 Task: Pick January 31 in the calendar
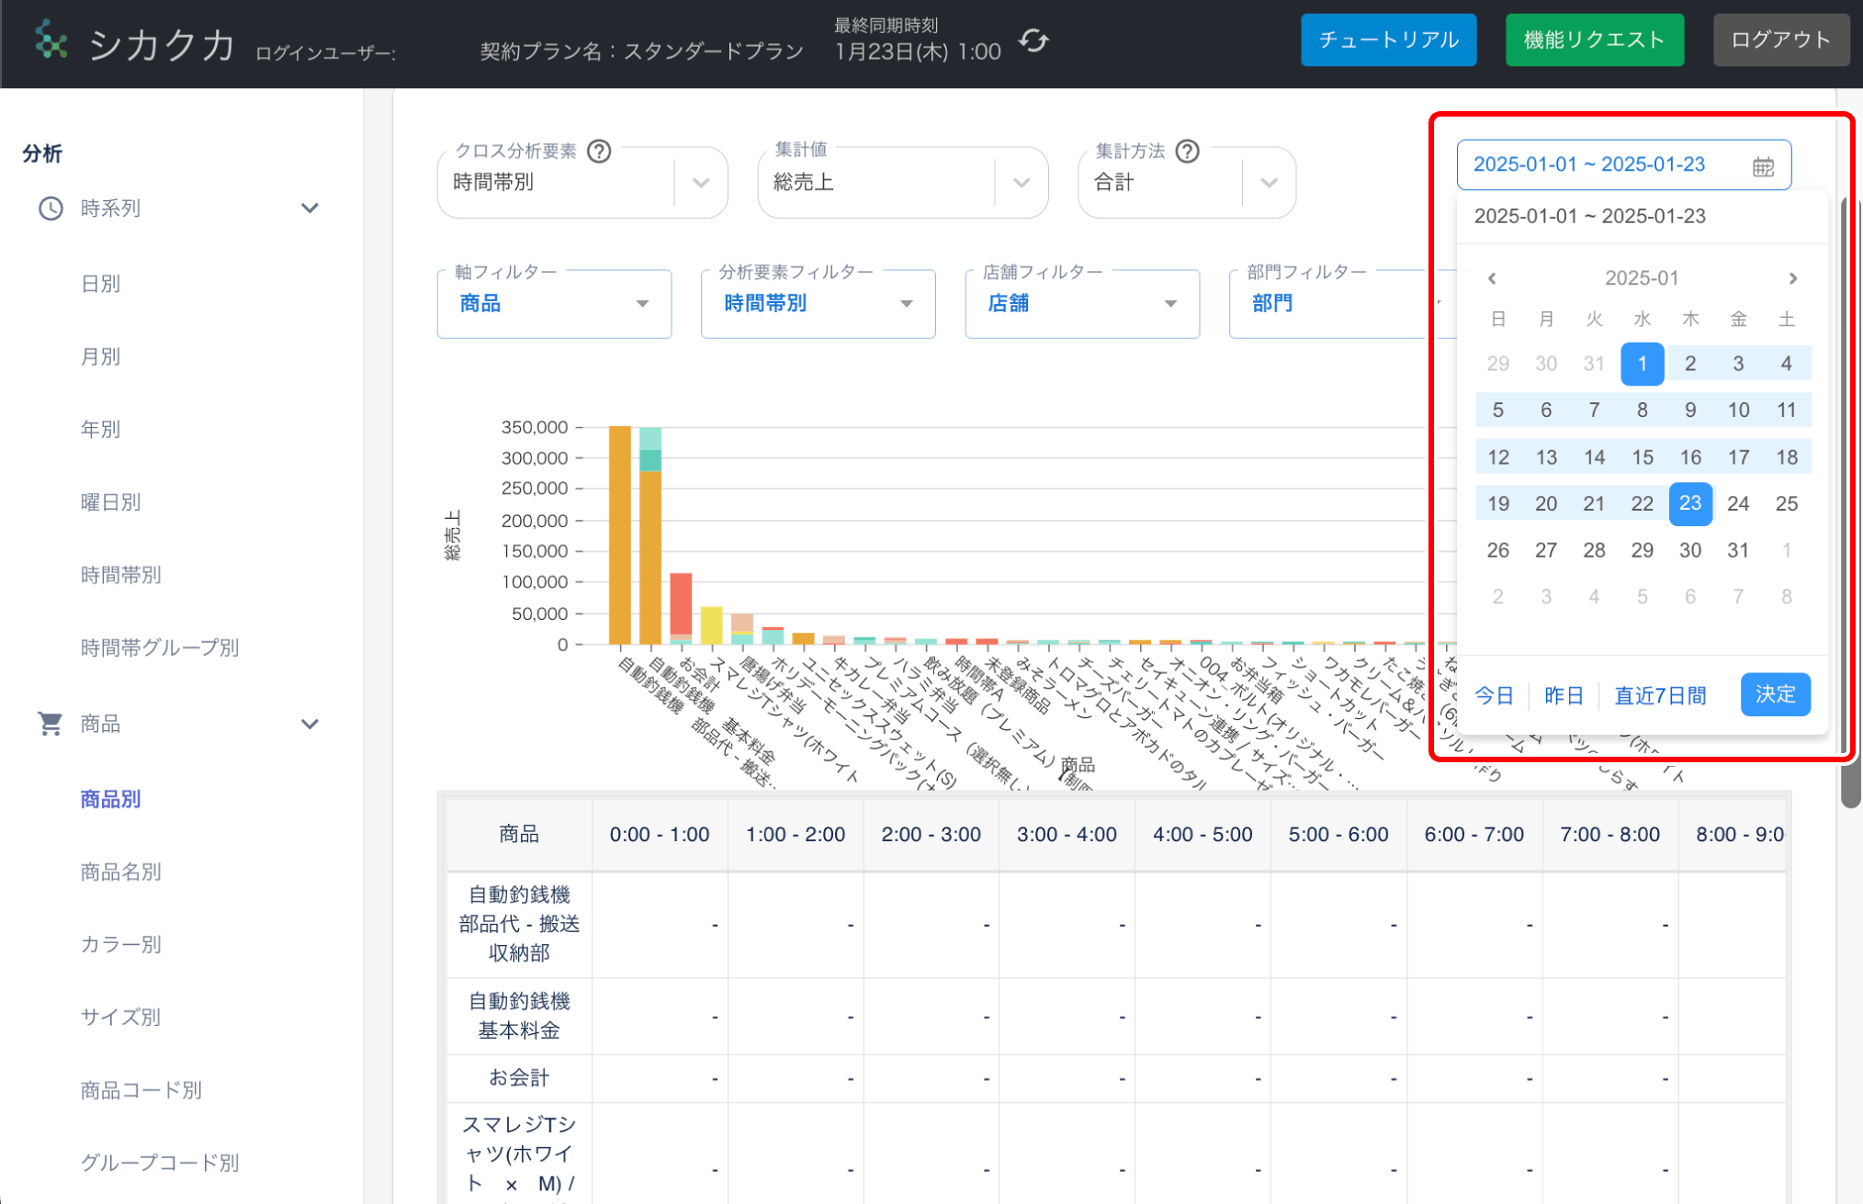pyautogui.click(x=1737, y=550)
